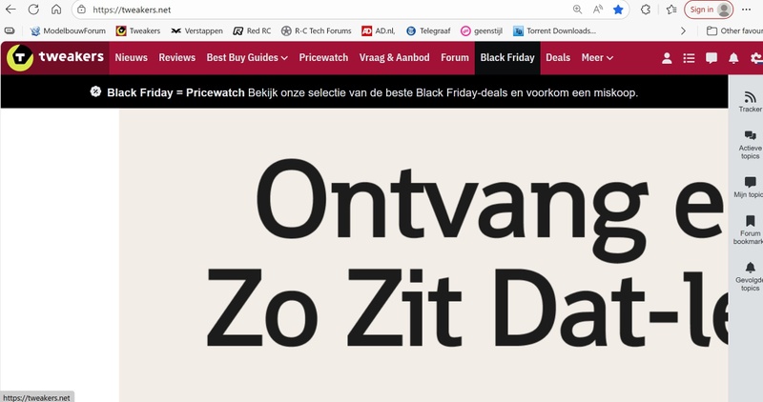Go to the Reviews section
Image resolution: width=763 pixels, height=402 pixels.
(177, 57)
